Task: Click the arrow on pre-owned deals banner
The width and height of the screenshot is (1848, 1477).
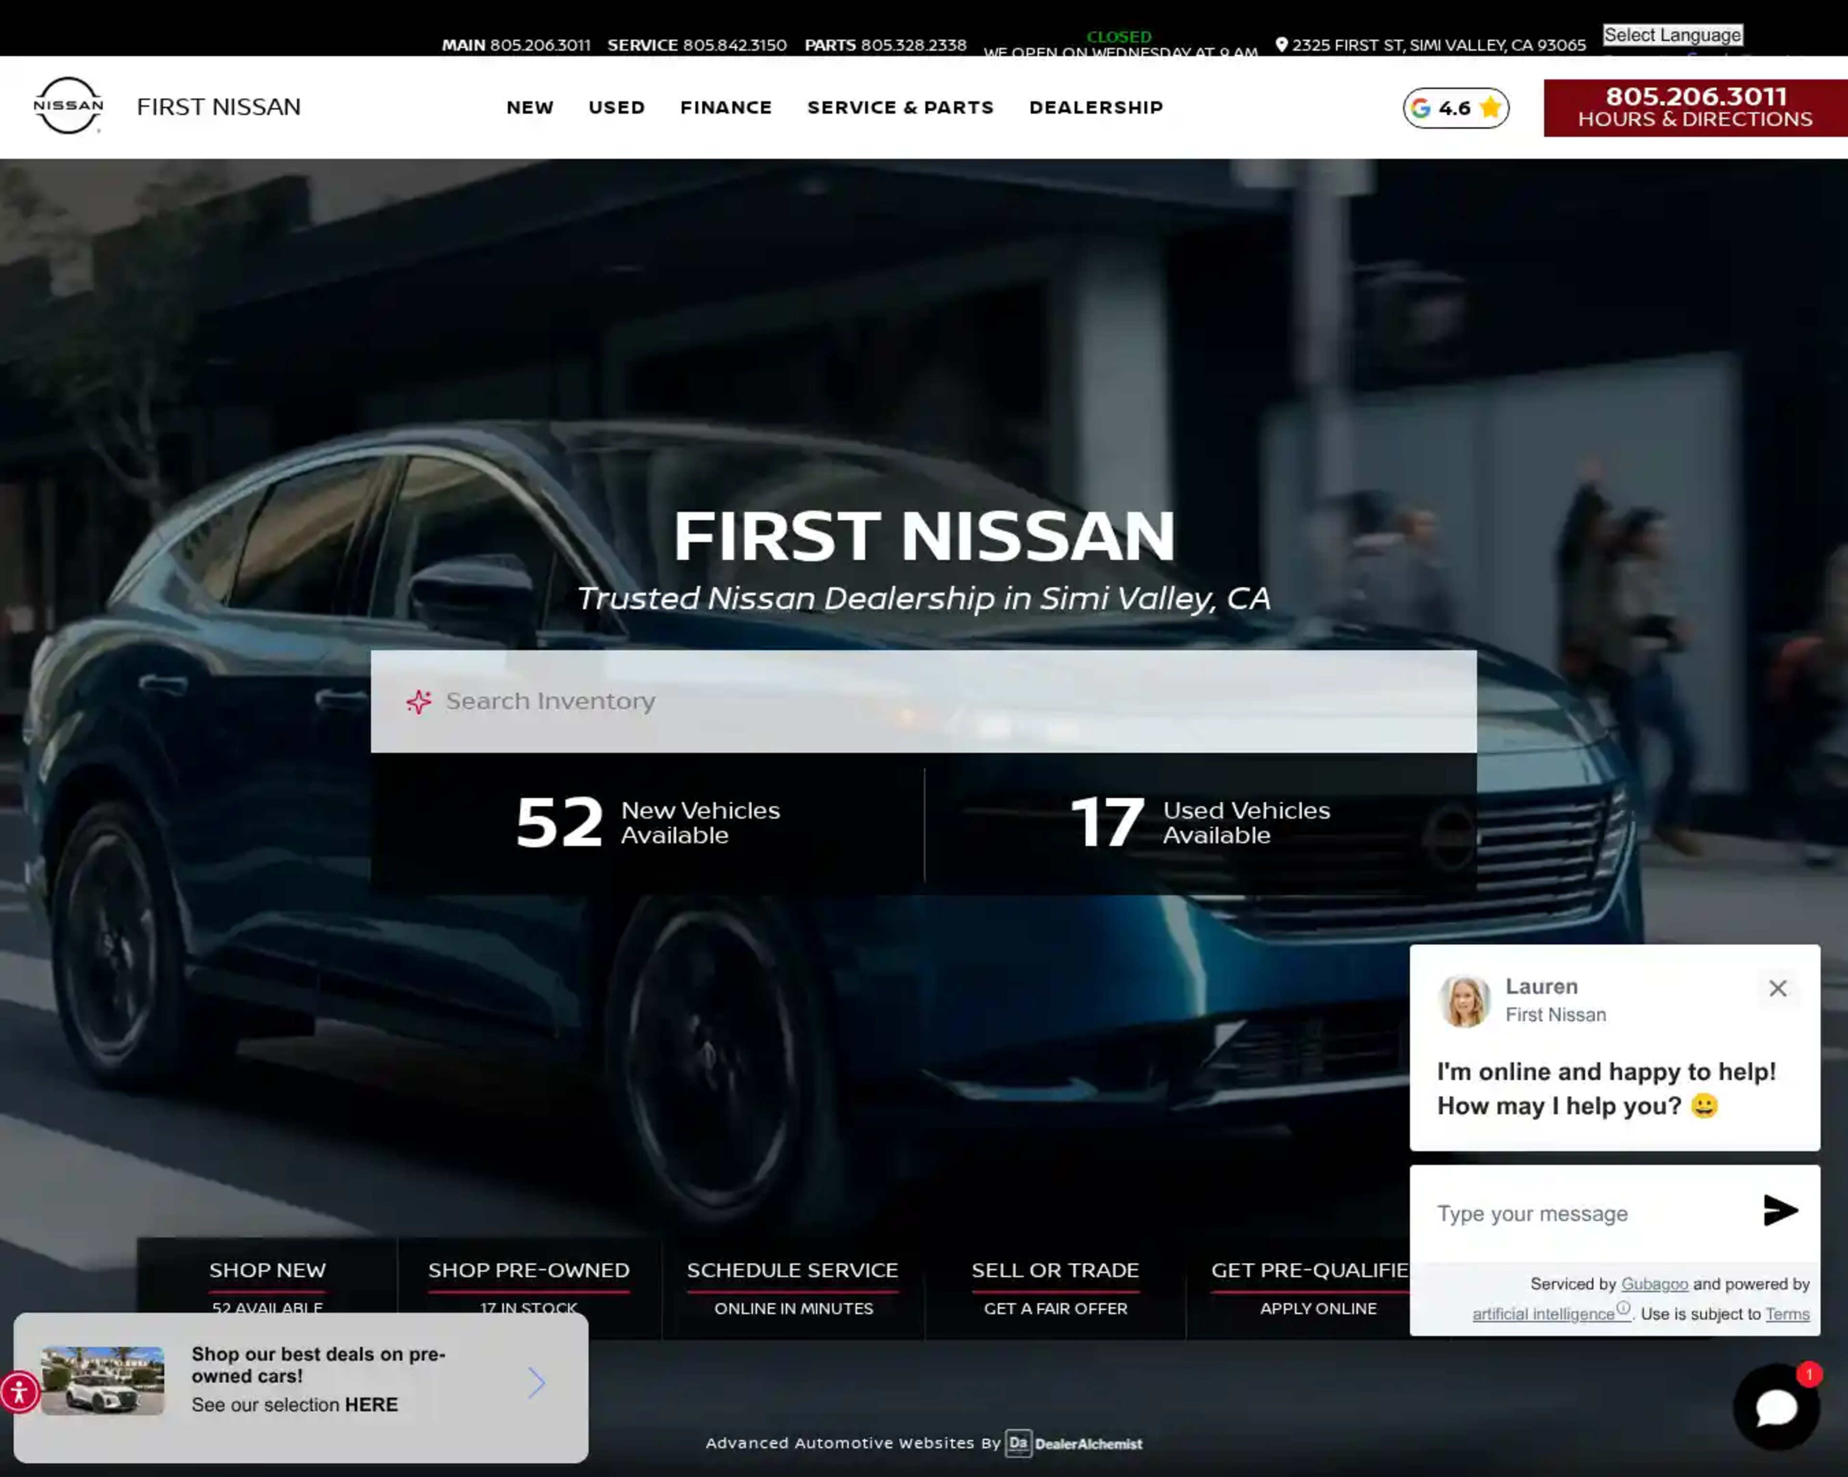Action: pos(537,1382)
